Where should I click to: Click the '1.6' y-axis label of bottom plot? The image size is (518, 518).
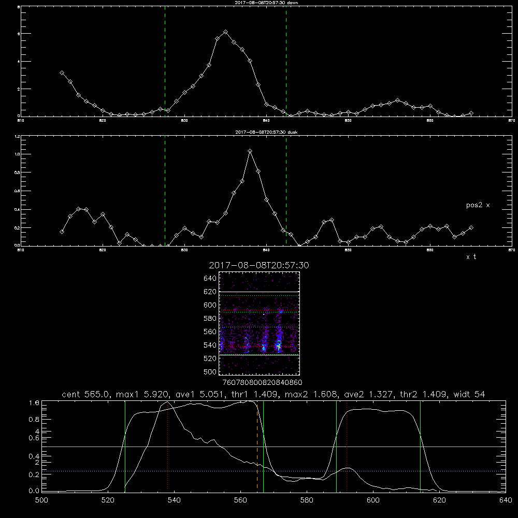pyautogui.click(x=34, y=403)
